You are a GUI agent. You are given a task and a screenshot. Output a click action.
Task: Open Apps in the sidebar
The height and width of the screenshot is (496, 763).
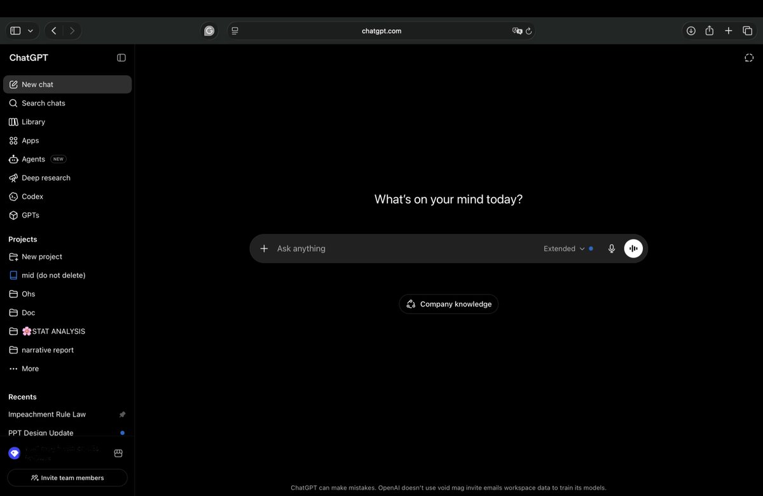pos(67,141)
